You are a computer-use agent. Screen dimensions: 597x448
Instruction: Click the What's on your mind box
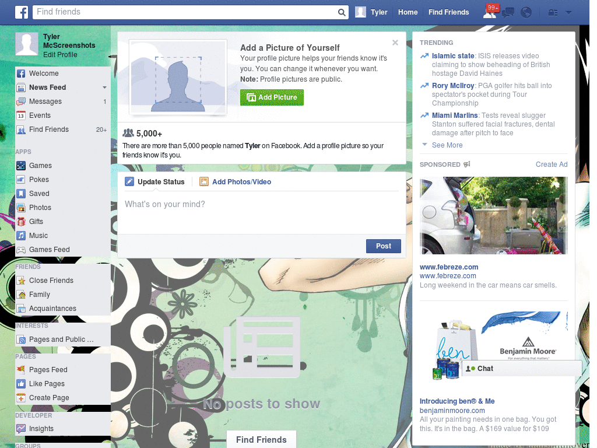[x=262, y=213]
